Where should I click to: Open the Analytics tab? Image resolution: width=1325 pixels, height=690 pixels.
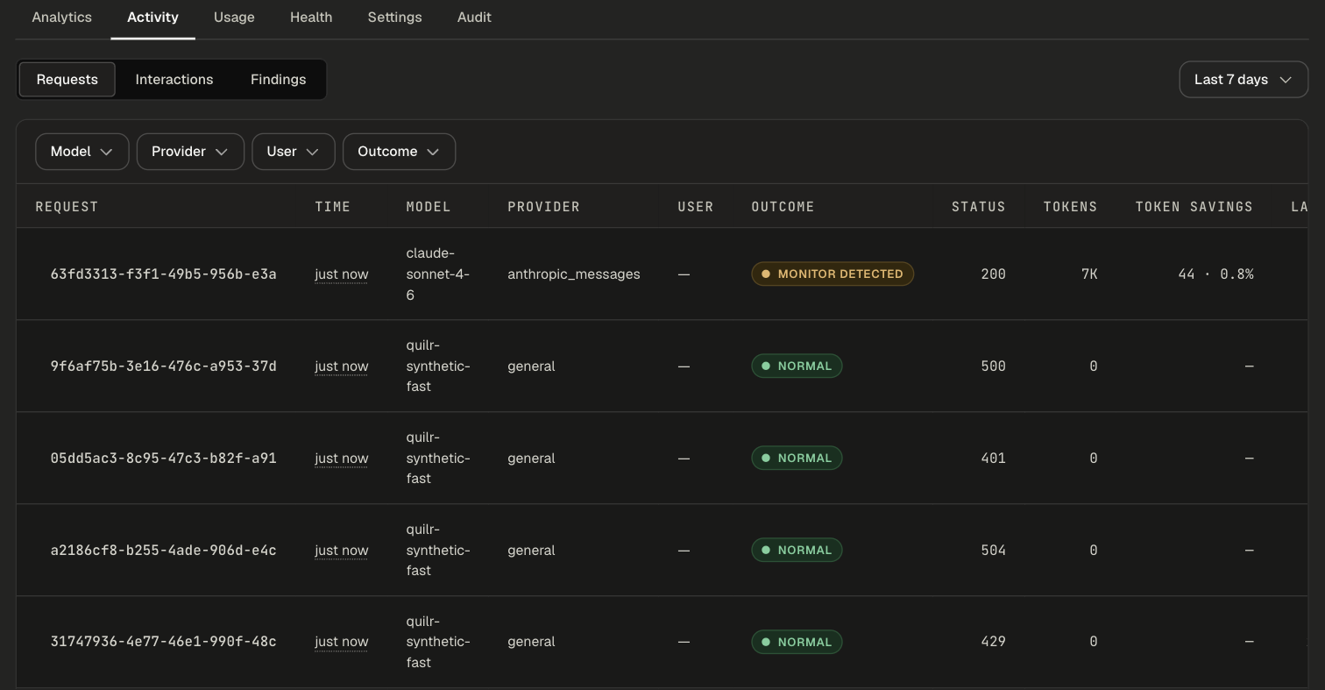click(x=61, y=18)
